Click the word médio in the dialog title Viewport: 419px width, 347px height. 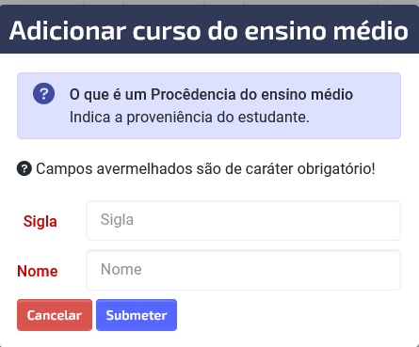pyautogui.click(x=371, y=31)
